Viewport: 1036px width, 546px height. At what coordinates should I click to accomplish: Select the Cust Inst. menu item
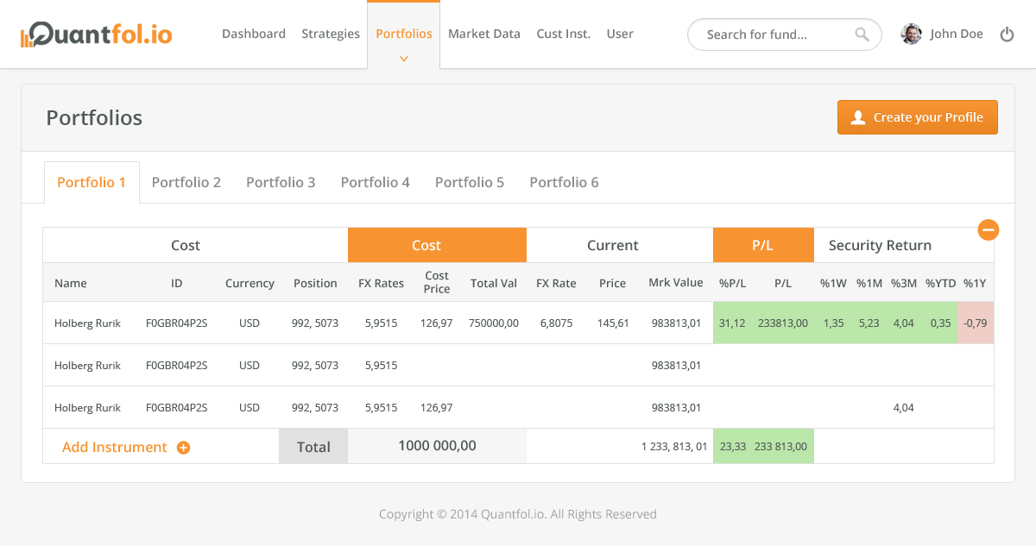[563, 35]
